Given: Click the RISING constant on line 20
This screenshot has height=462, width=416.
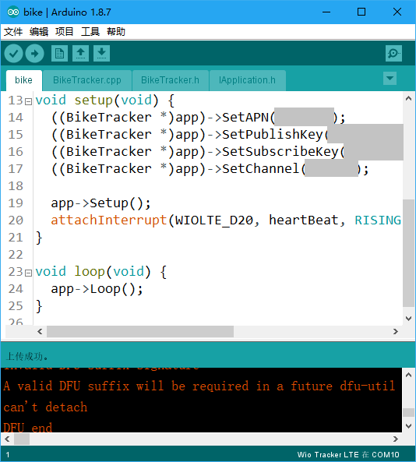Looking at the screenshot, I should click(x=378, y=220).
